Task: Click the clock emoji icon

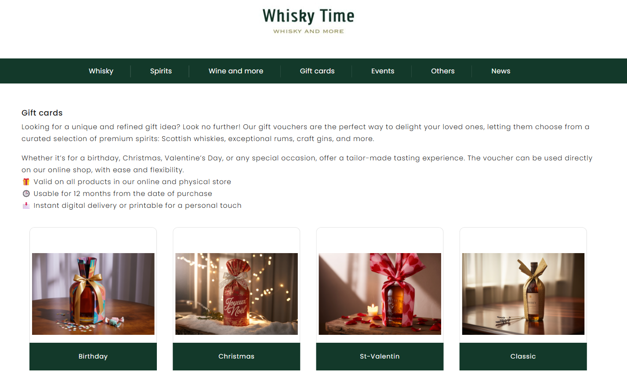Action: (26, 193)
